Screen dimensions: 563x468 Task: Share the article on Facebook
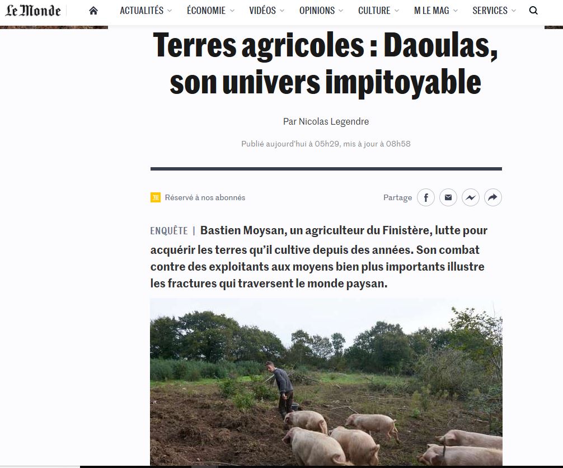[x=426, y=197]
